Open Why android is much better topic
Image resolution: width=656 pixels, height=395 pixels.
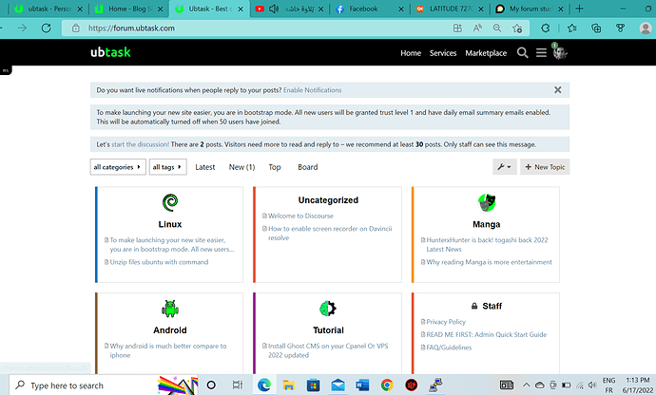click(167, 350)
